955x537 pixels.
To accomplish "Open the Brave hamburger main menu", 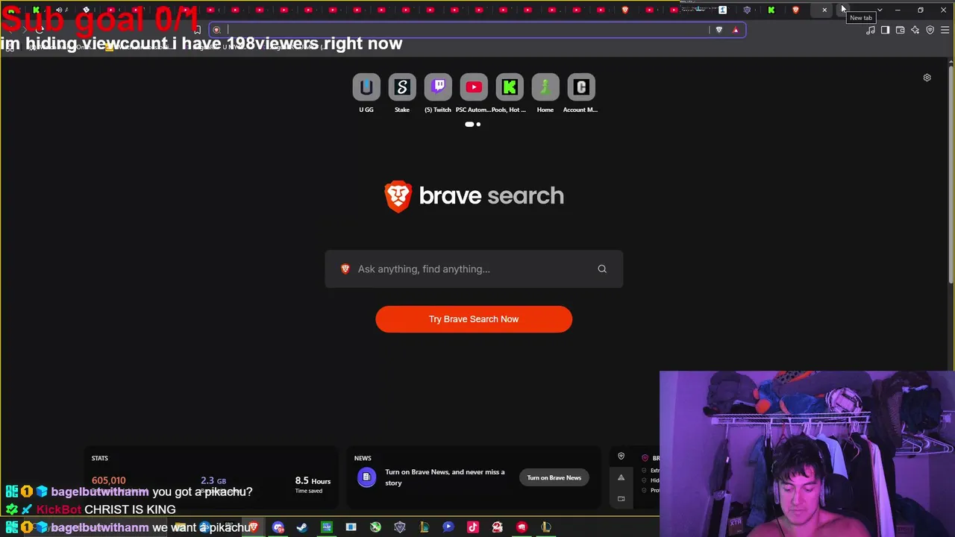I will pos(945,30).
